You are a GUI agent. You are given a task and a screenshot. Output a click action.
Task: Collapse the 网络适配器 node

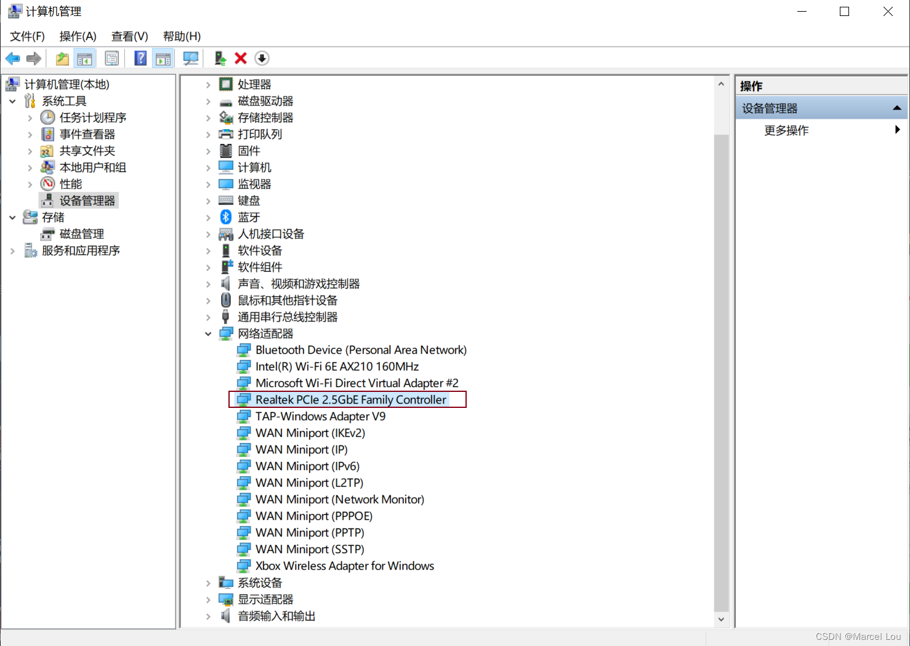pos(208,334)
